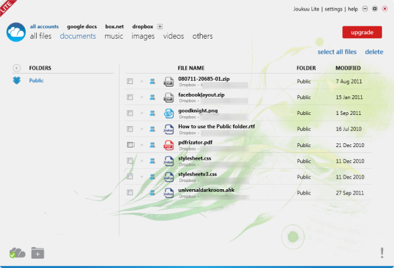Click the red upgrade button
The height and width of the screenshot is (268, 394).
(362, 32)
